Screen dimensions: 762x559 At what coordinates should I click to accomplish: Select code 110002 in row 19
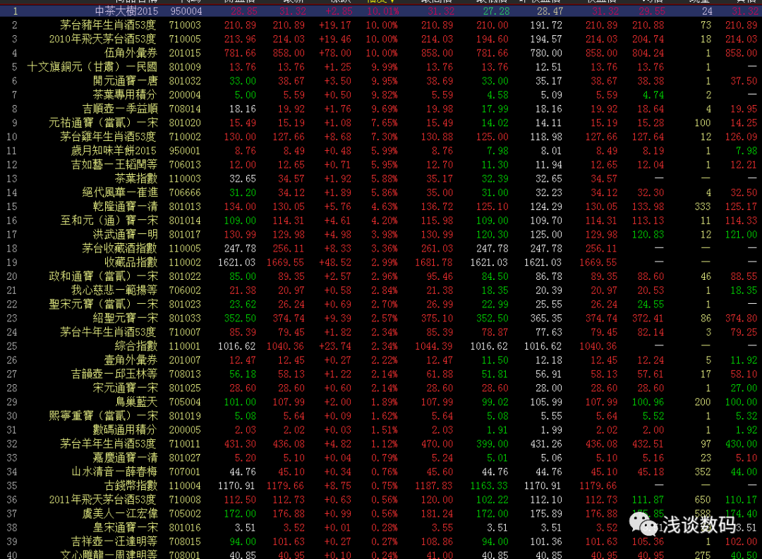tap(185, 263)
